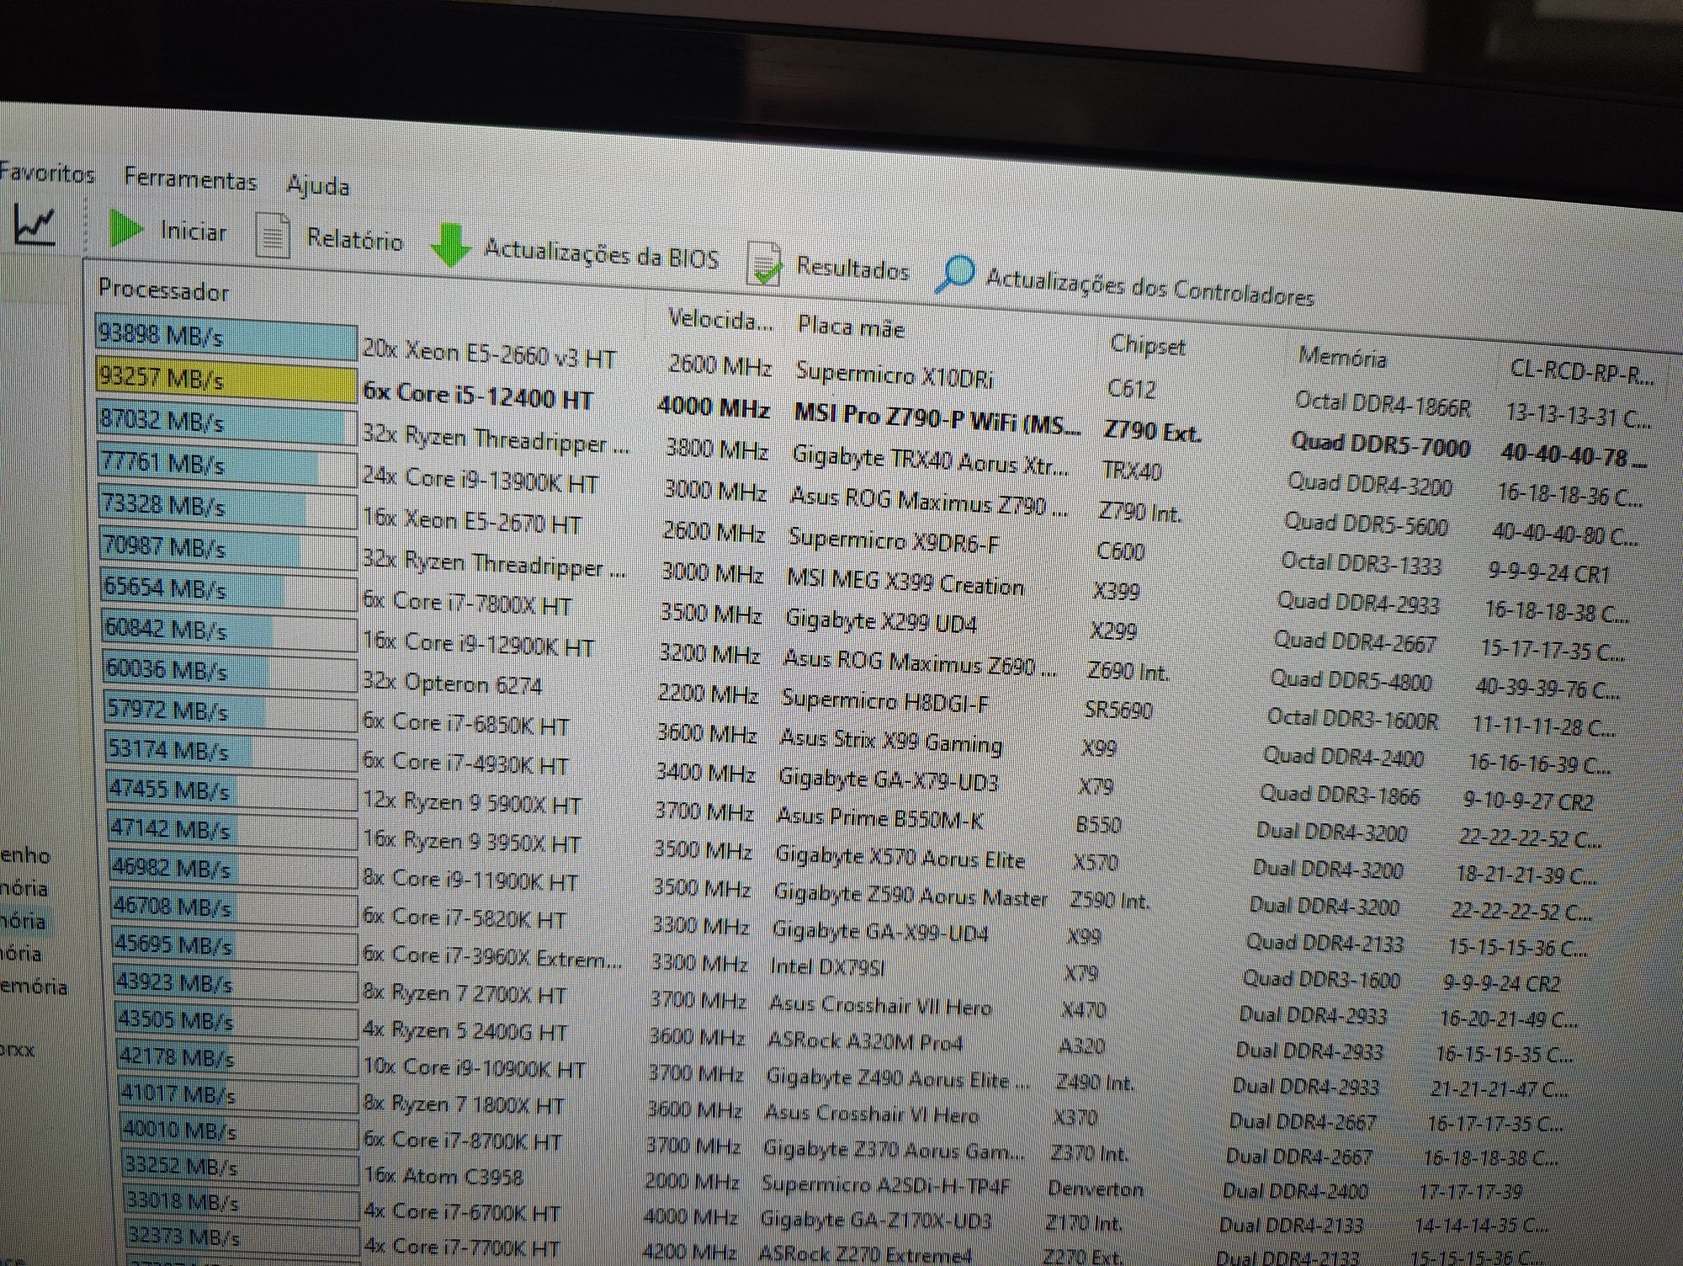The image size is (1683, 1266).
Task: Select the 93898 MB/s result bar
Action: 226,338
